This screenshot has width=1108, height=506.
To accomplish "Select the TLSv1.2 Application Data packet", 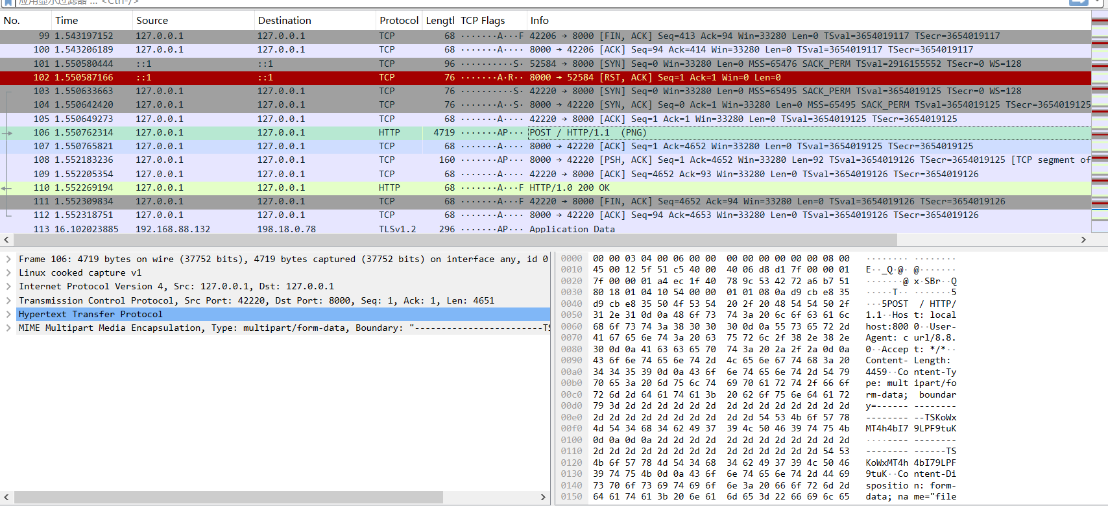I will point(545,228).
